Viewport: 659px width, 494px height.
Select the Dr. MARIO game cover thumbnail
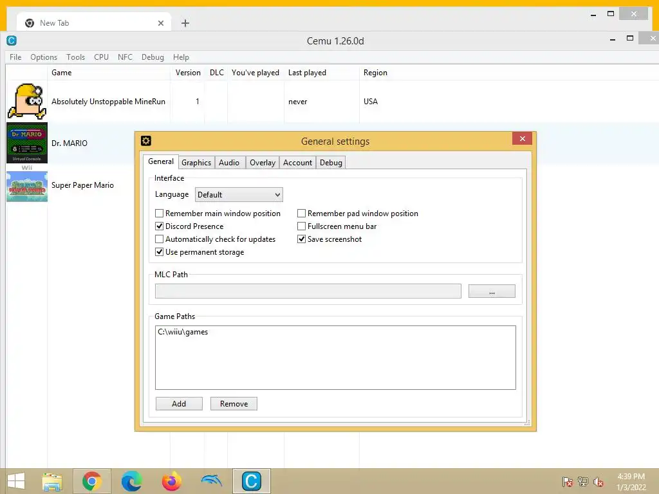pos(27,143)
